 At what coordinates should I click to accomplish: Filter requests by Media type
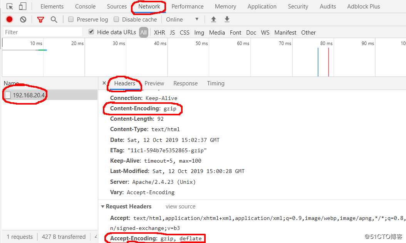(217, 32)
